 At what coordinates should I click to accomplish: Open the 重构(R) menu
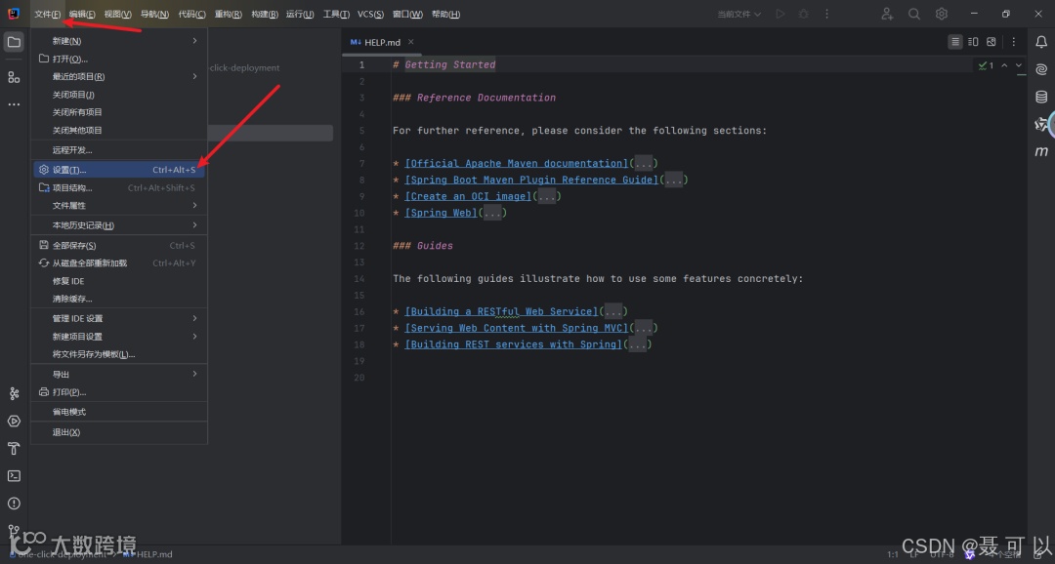pos(228,14)
